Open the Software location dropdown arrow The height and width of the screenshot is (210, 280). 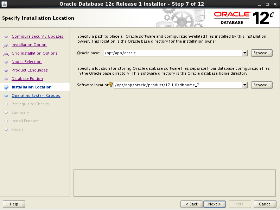(245, 85)
